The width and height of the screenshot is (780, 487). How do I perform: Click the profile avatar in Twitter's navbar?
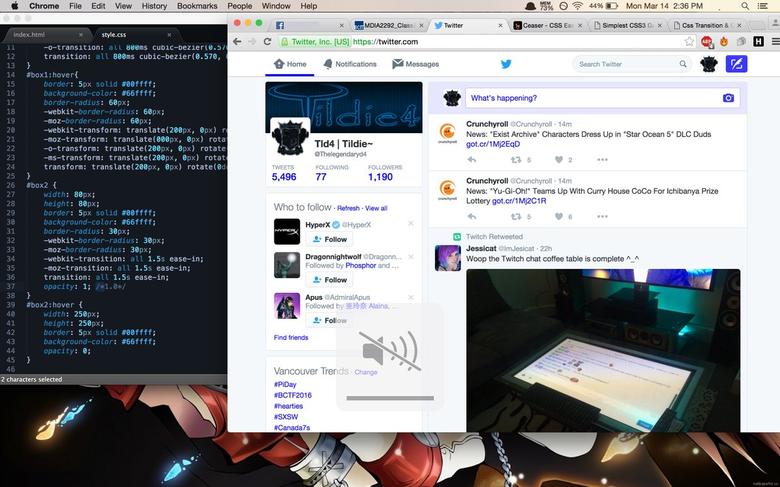[x=708, y=64]
